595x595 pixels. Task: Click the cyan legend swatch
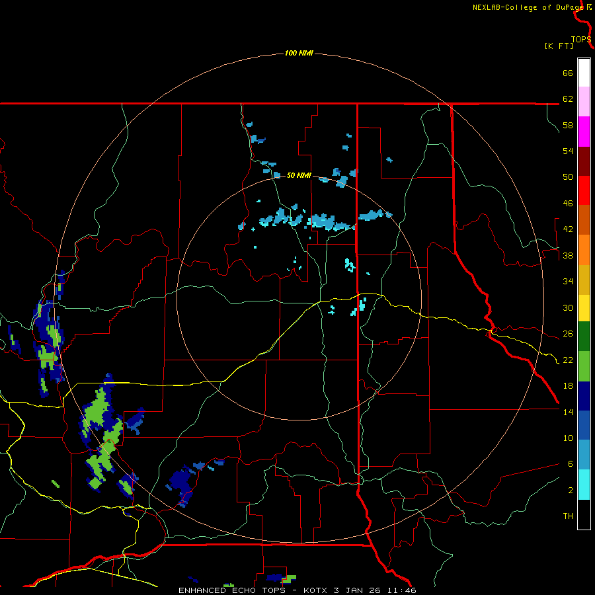pyautogui.click(x=584, y=485)
